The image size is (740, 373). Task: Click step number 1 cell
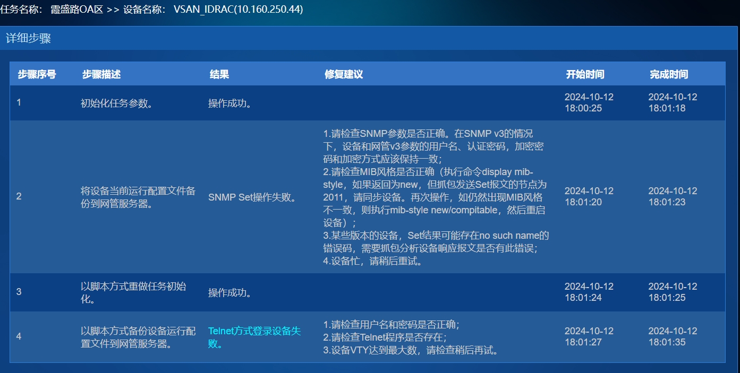tap(19, 103)
